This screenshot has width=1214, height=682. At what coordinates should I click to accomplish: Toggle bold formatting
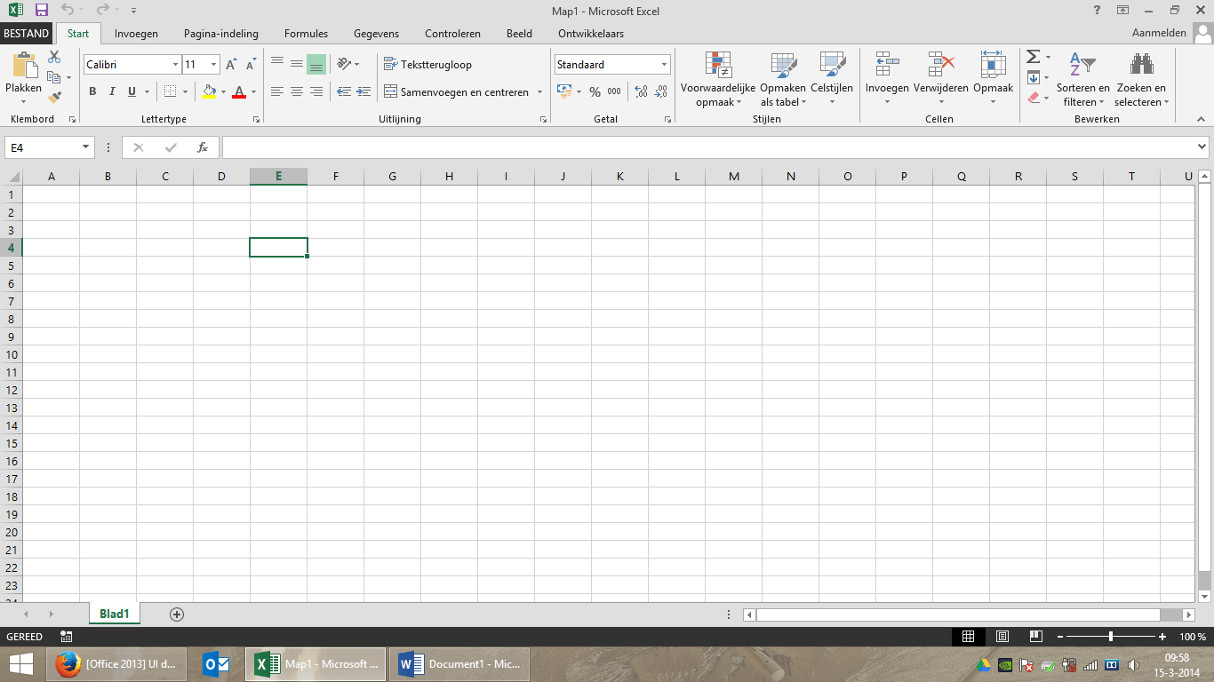tap(92, 91)
